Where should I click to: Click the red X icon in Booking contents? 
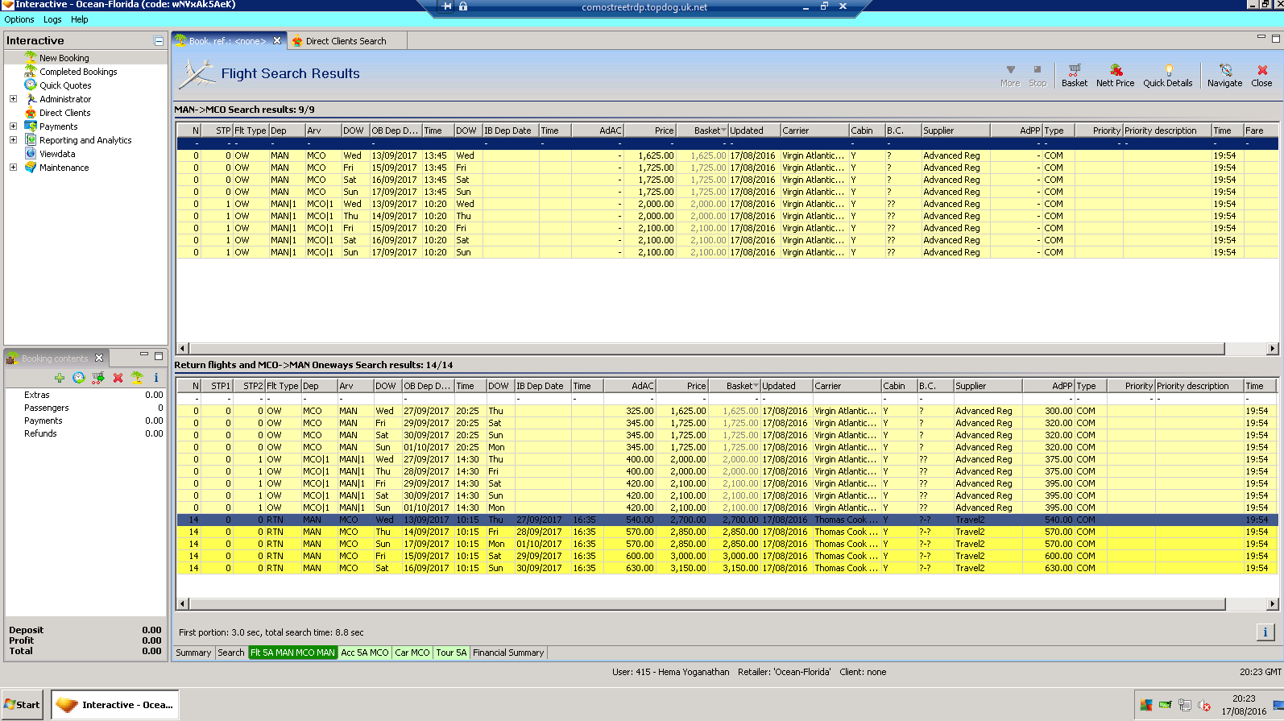118,378
